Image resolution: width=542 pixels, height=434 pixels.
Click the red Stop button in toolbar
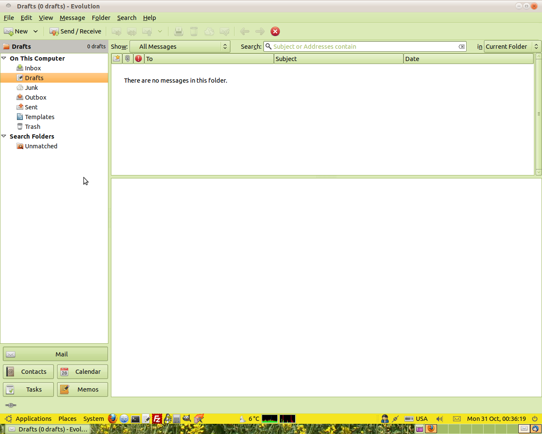275,31
